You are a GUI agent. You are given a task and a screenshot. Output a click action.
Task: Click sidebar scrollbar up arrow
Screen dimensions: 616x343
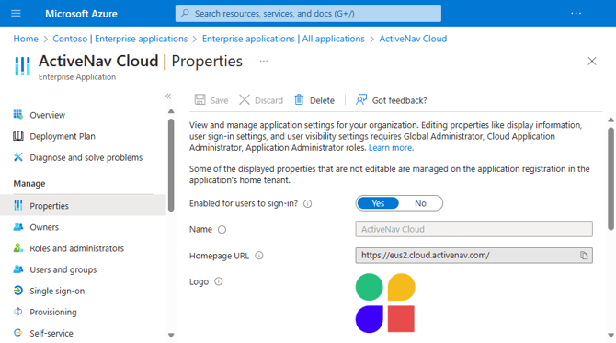(x=171, y=111)
